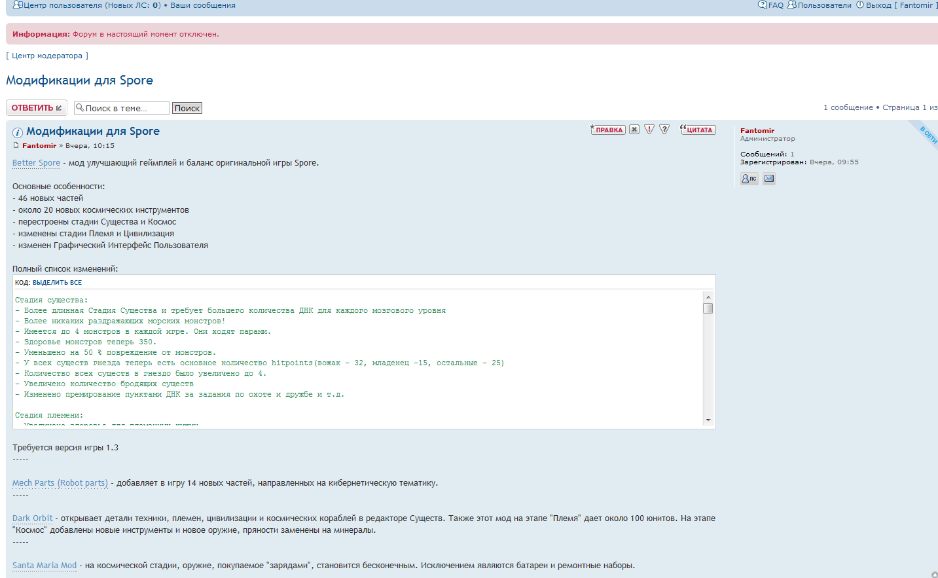Screen dimensions: 938x578
Task: Open the Santa Maria Mod link
Action: [x=45, y=566]
